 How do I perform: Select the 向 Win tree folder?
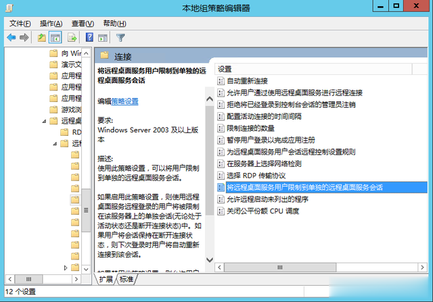point(71,53)
